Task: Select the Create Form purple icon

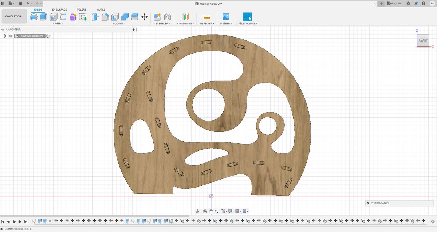Action: pyautogui.click(x=73, y=17)
